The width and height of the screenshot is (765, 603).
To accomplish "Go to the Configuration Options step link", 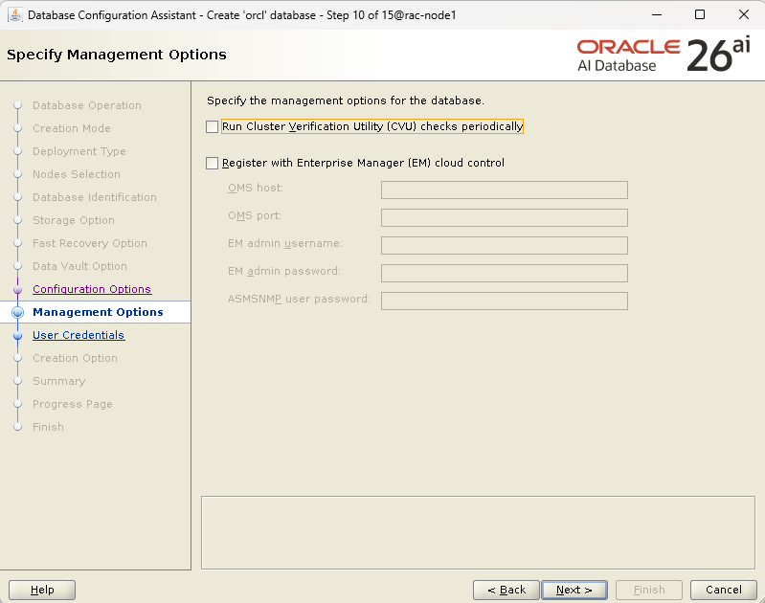I will click(92, 289).
